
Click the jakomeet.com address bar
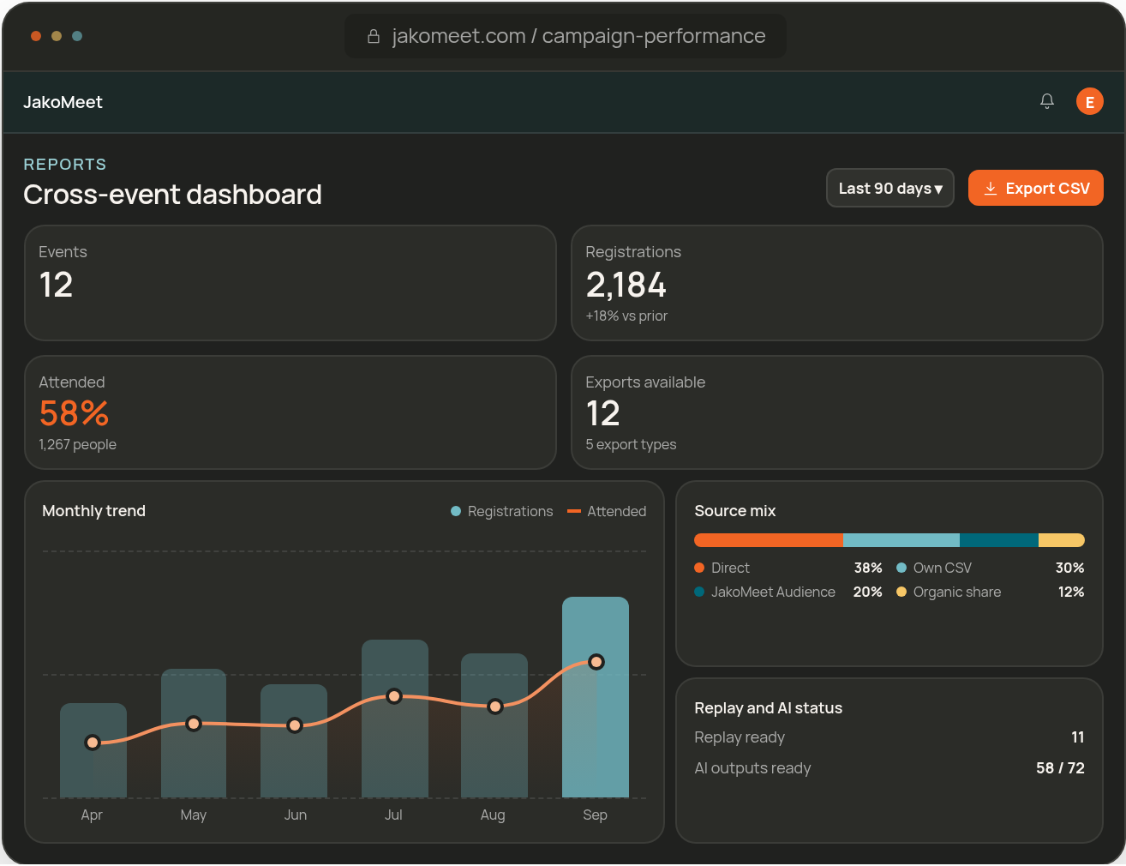click(x=566, y=36)
